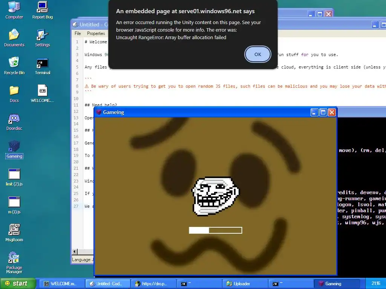Viewport: 386px width, 289px height.
Task: Click line number 8 in the editor
Action: pos(77,86)
